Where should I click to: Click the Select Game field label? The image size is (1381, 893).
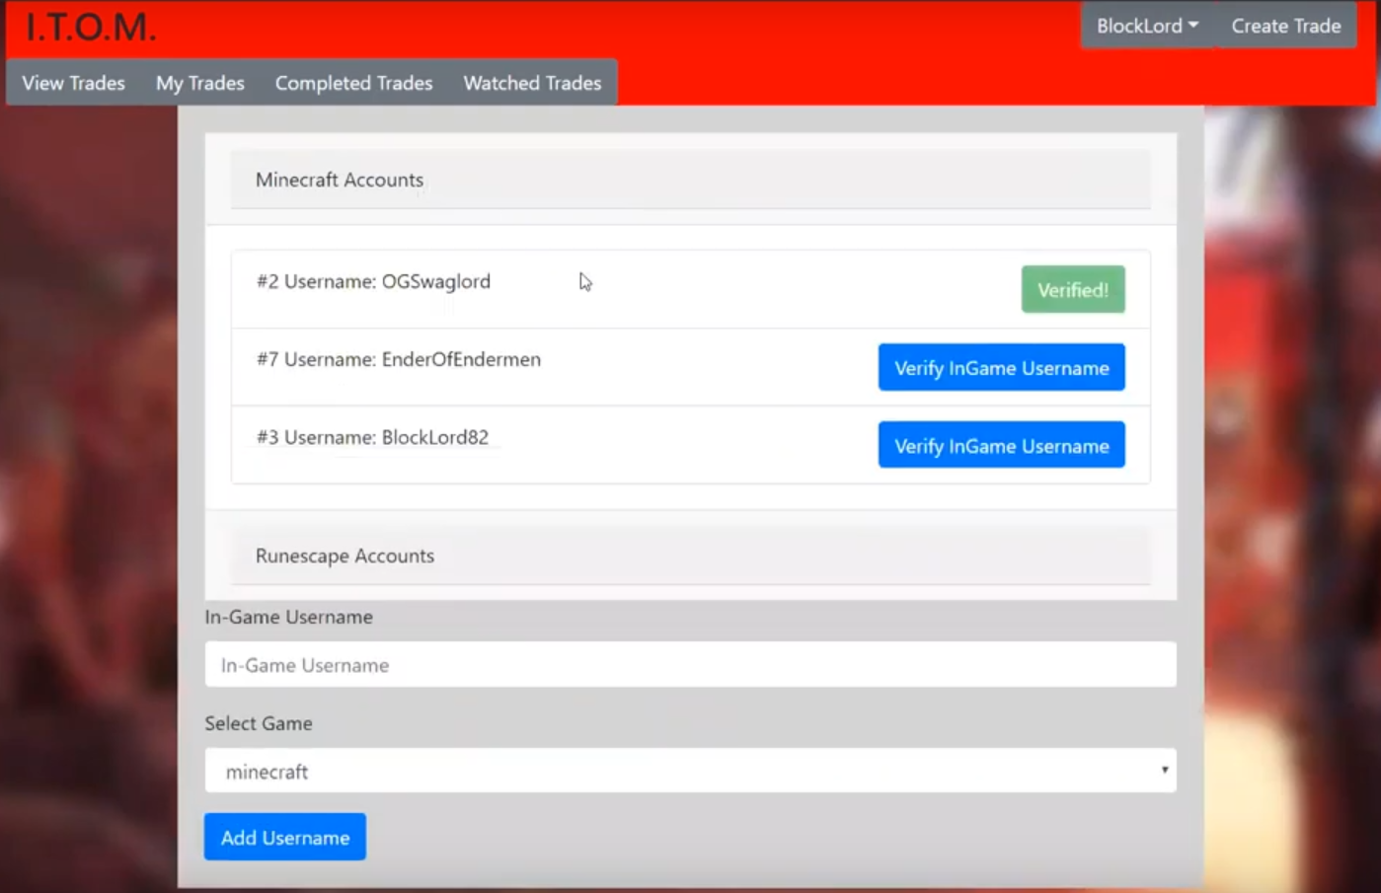(x=259, y=724)
